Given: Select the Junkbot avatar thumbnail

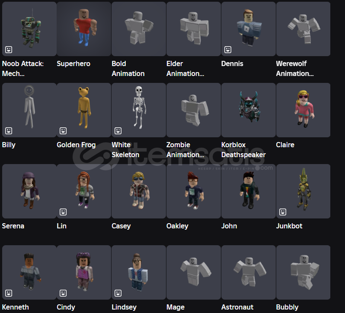Looking at the screenshot, I should [x=303, y=191].
